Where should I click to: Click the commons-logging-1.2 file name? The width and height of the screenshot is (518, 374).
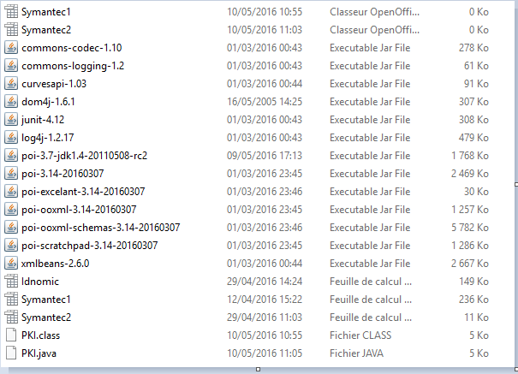(73, 66)
